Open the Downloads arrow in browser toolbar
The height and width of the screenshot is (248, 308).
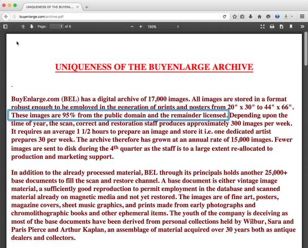coord(251,16)
